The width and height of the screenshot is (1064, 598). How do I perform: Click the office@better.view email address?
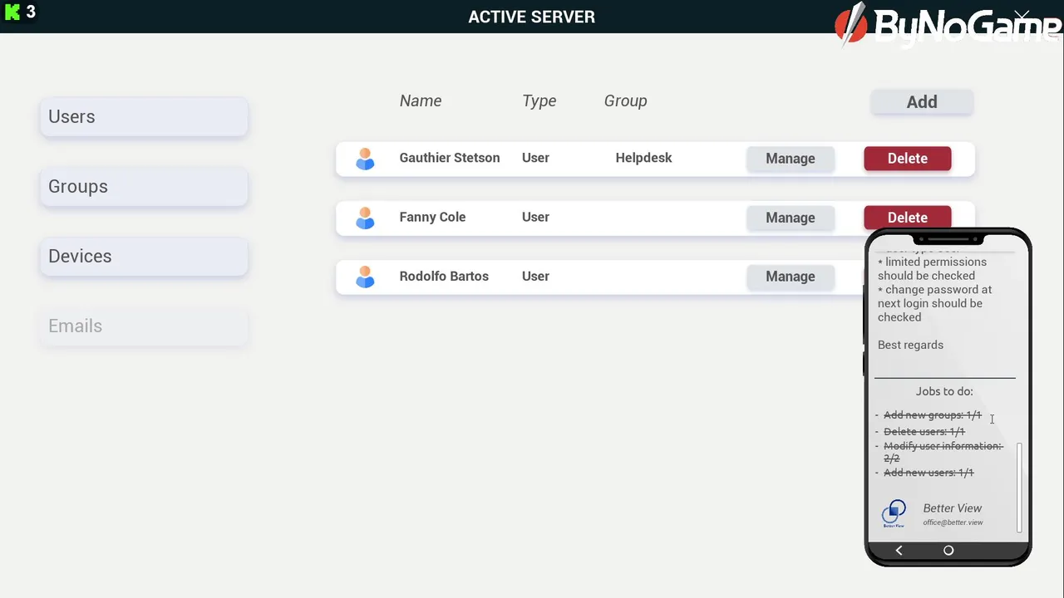[953, 522]
